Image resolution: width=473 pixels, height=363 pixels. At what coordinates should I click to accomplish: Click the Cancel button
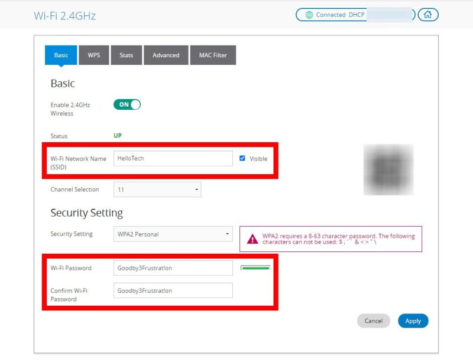(x=374, y=321)
